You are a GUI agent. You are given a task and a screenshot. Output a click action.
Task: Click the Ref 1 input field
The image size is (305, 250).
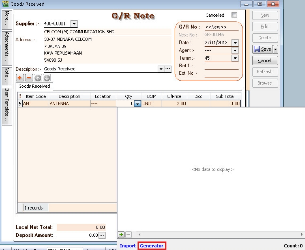point(221,66)
